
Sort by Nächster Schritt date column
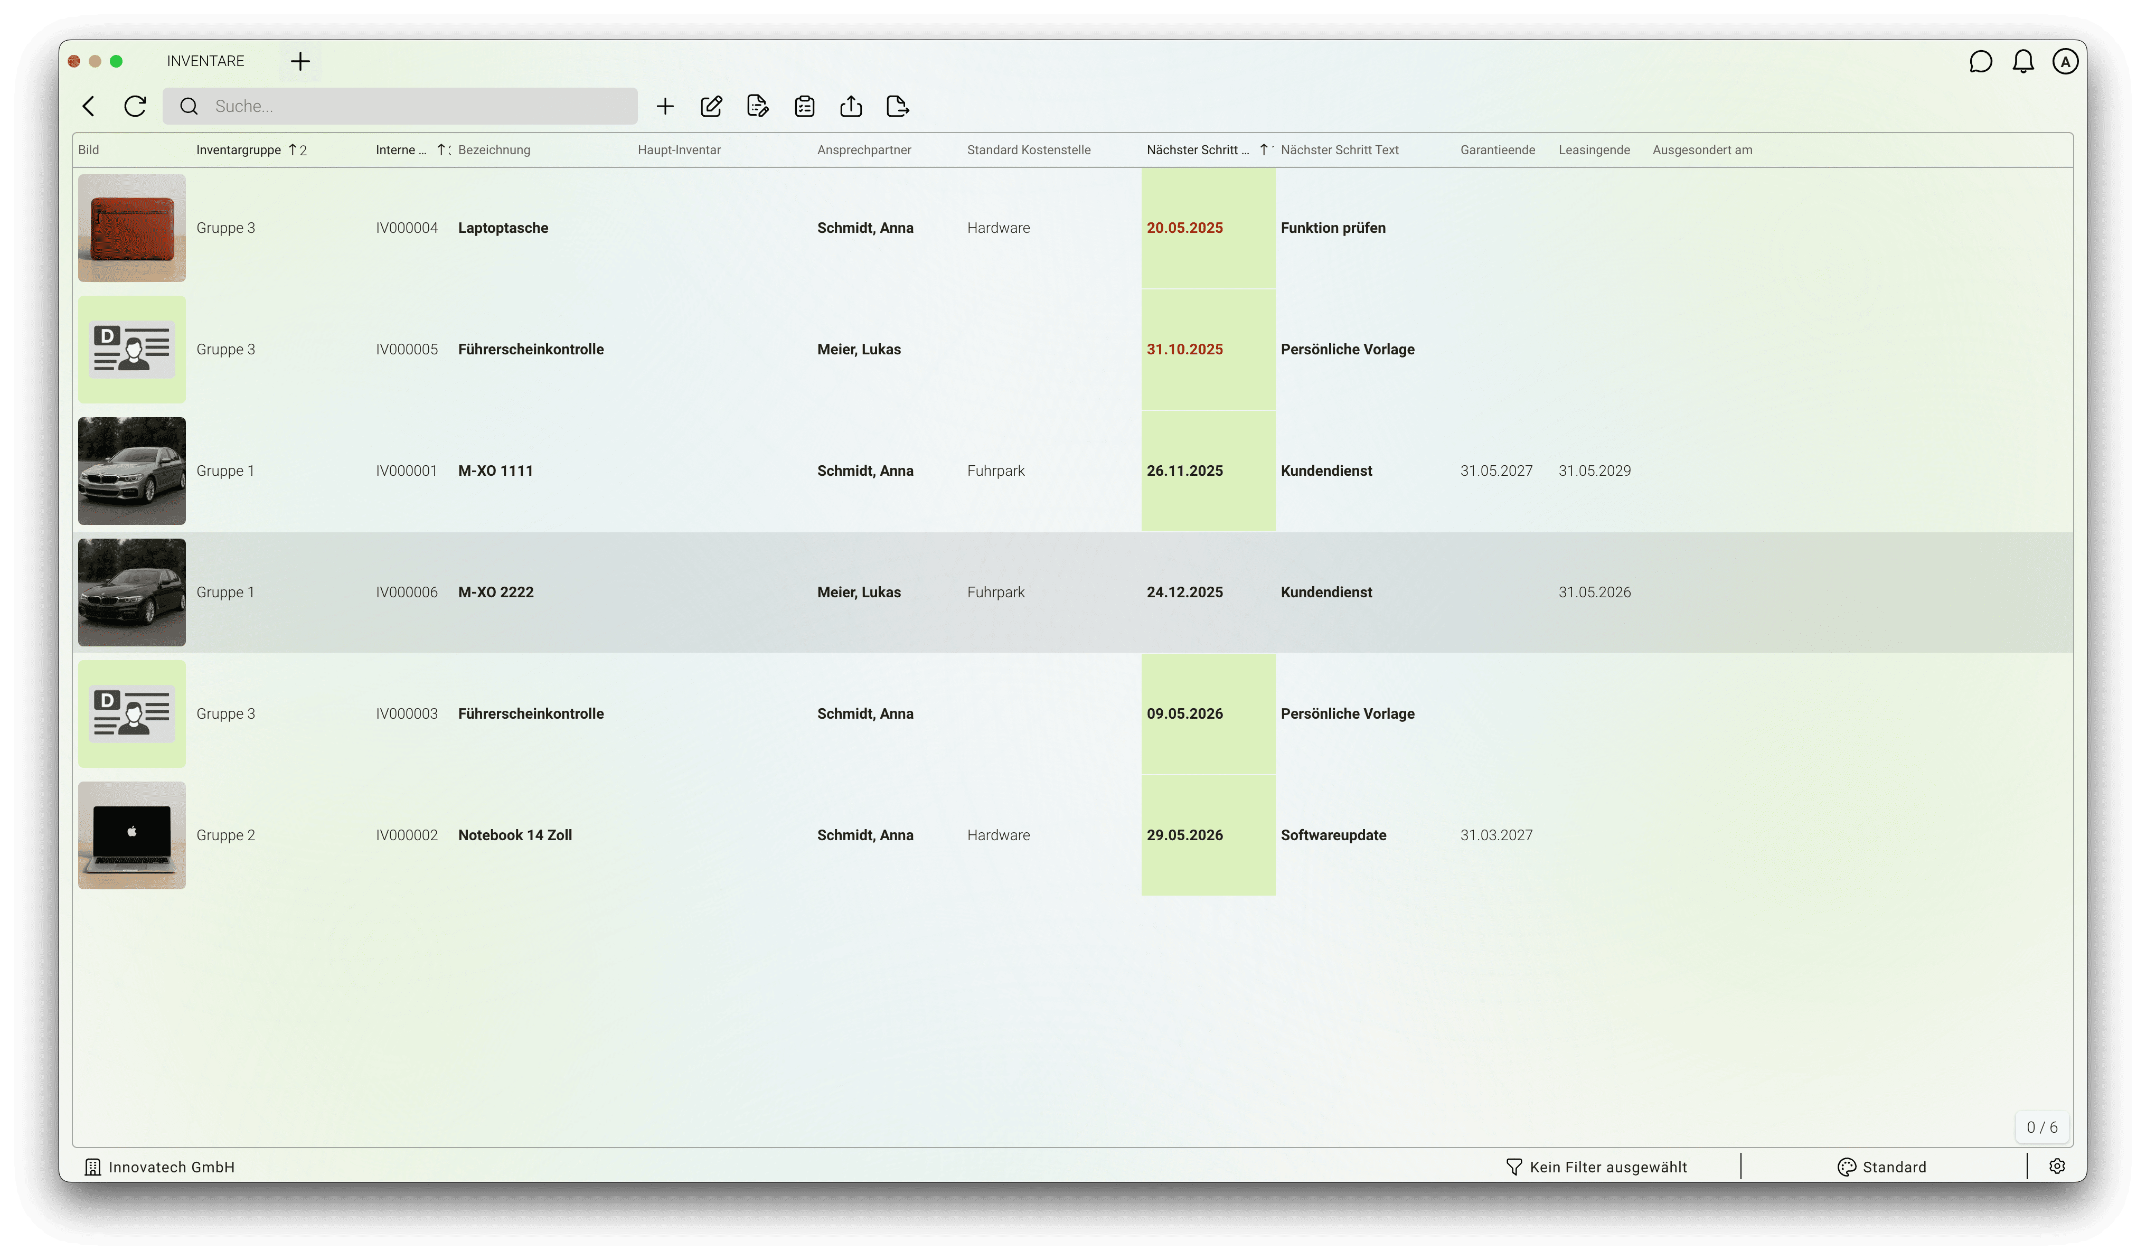[1197, 150]
